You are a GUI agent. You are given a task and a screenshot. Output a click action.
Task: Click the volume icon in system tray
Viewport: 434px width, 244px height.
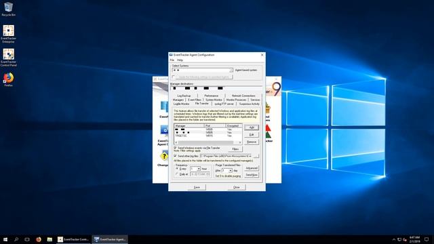pyautogui.click(x=405, y=239)
